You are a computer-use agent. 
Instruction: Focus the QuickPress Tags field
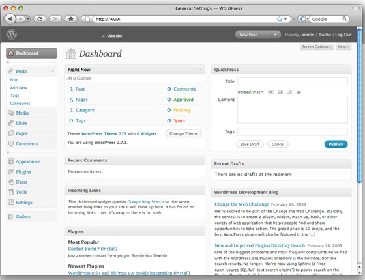coord(293,132)
